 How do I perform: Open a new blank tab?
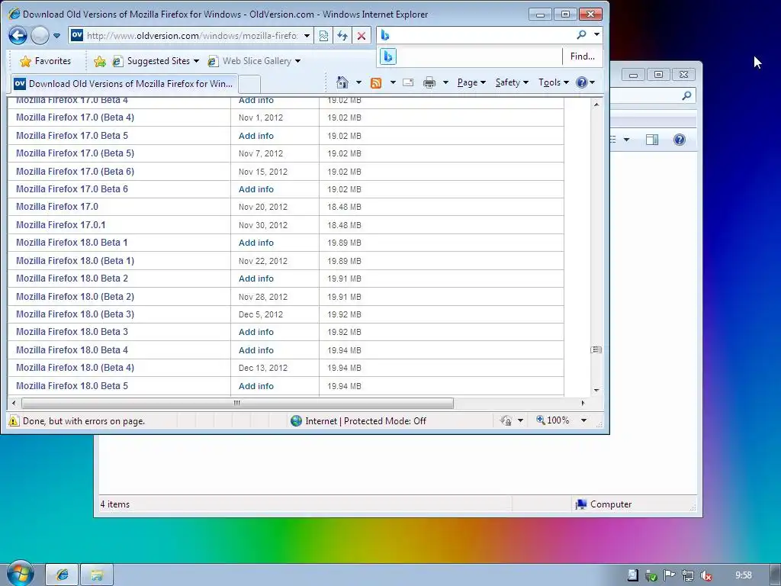(249, 84)
